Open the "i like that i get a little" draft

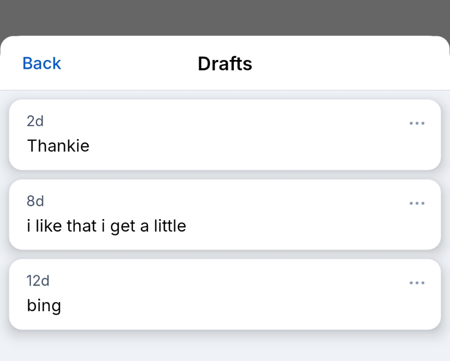[x=106, y=226]
